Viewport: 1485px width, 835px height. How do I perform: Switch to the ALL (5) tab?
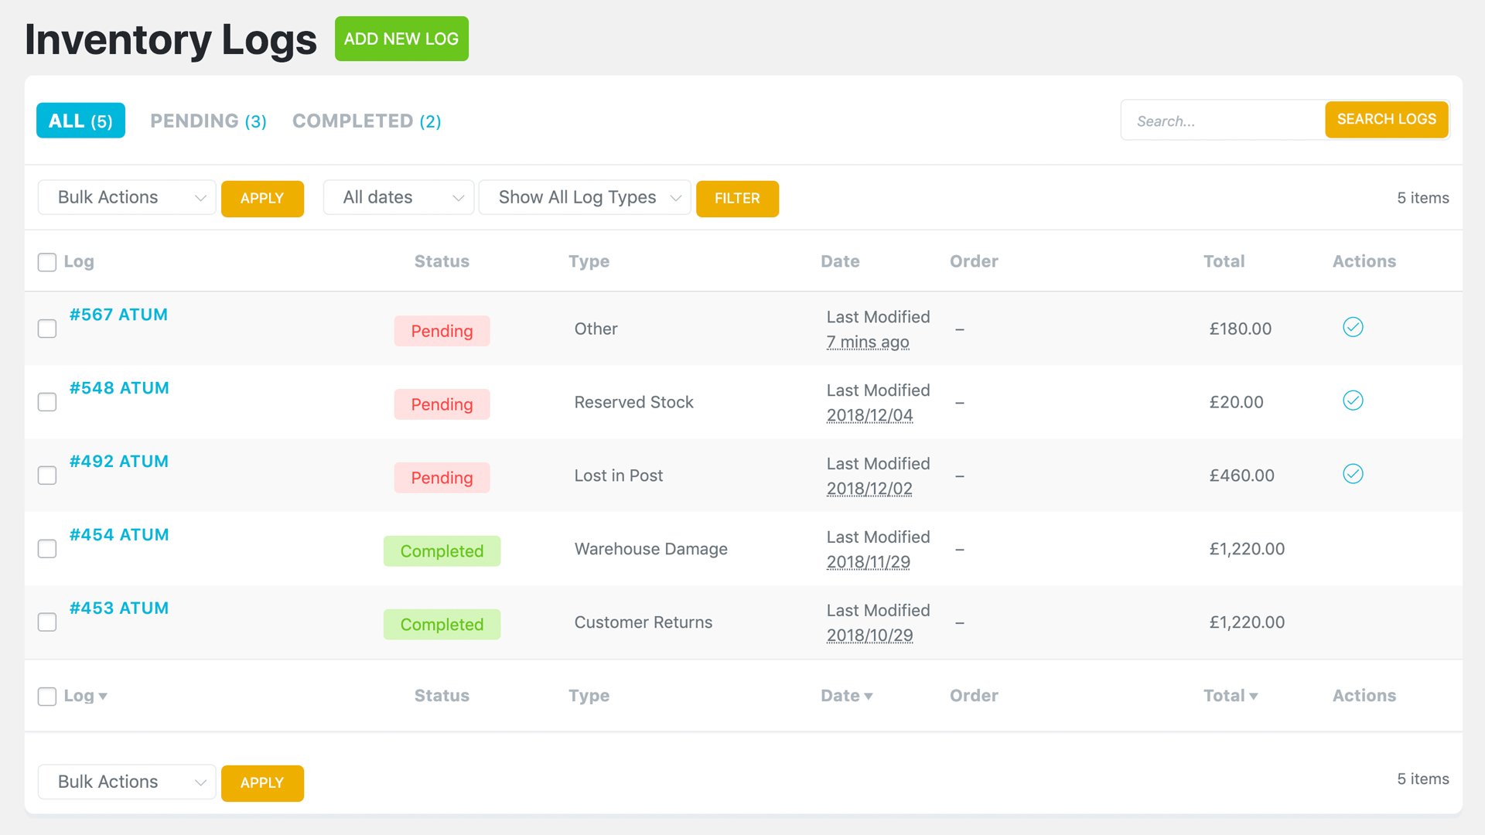[x=80, y=121]
